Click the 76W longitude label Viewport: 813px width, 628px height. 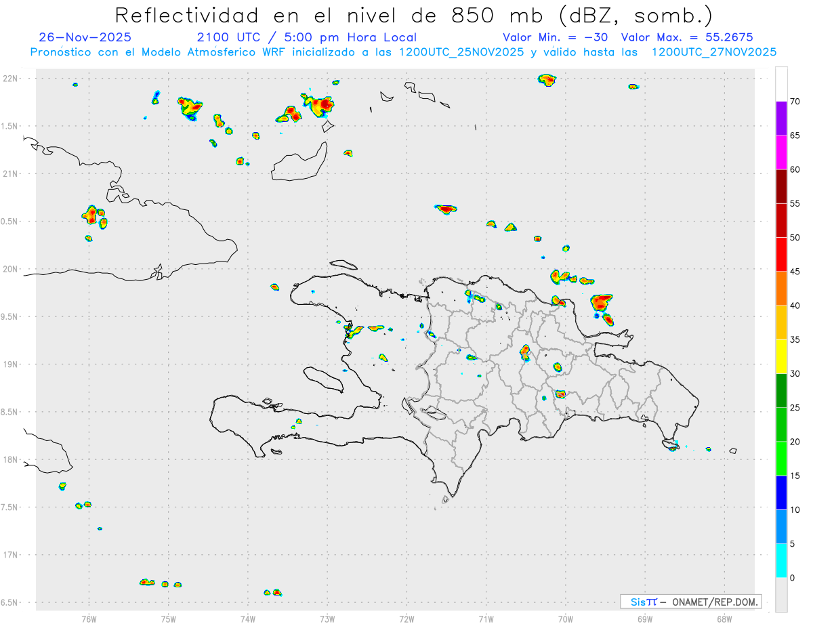(89, 619)
